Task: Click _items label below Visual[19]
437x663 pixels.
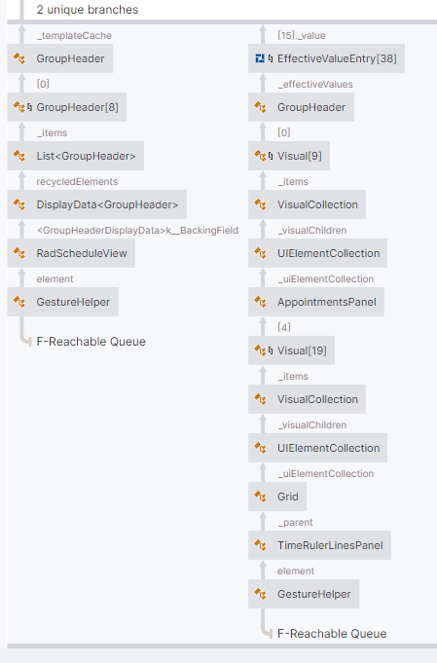Action: (293, 377)
